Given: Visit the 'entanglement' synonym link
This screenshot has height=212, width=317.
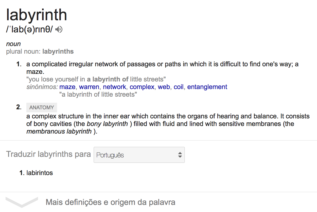Looking at the screenshot, I should tap(207, 87).
